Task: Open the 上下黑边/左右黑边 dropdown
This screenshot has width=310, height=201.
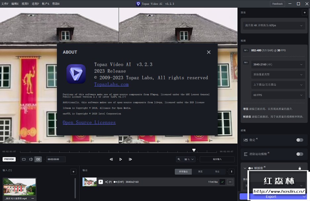Action: pos(278,85)
